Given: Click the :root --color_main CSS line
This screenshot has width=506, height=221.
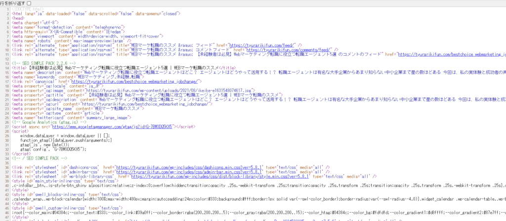Looking at the screenshot, I should 259,213.
